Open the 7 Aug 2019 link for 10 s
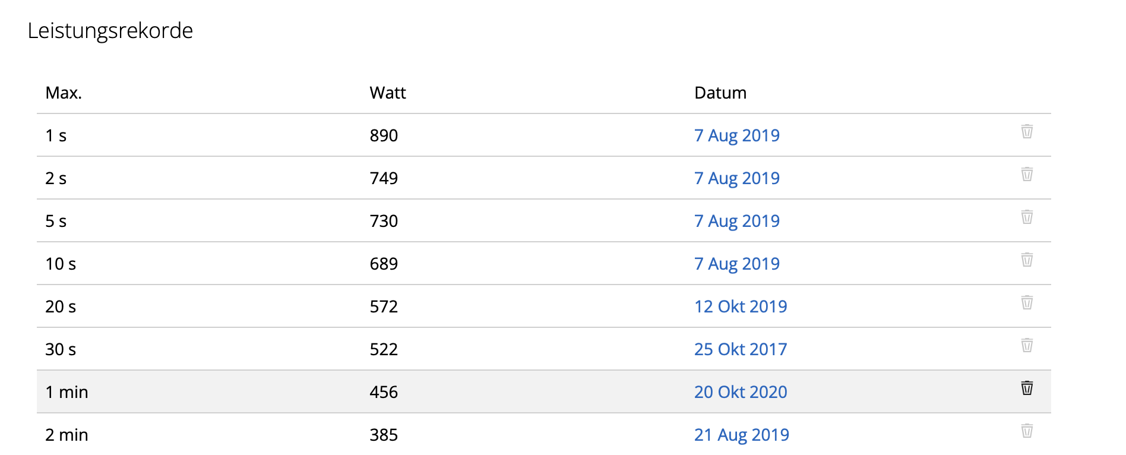Screen dimensions: 1126x455 (x=736, y=264)
